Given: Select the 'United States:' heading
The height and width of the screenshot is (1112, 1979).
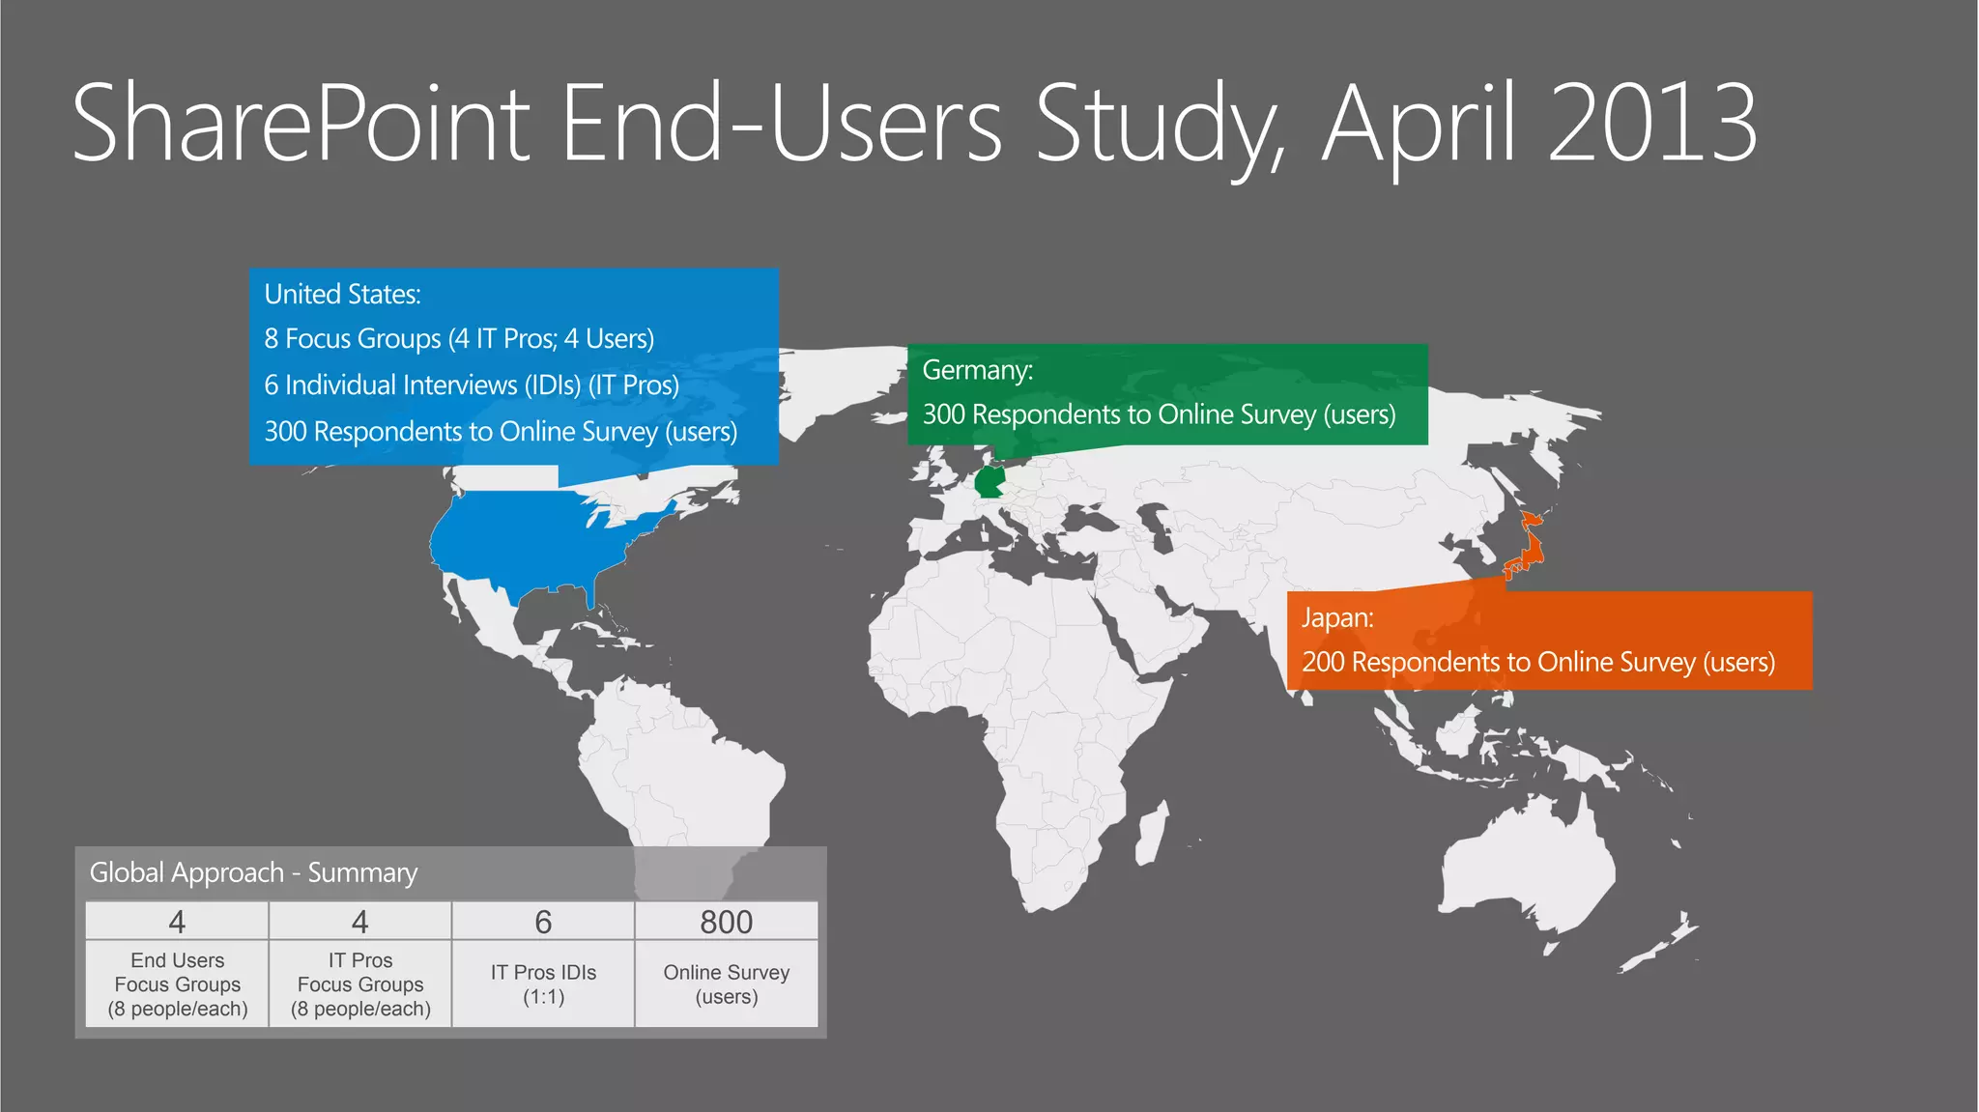Looking at the screenshot, I should coord(342,295).
